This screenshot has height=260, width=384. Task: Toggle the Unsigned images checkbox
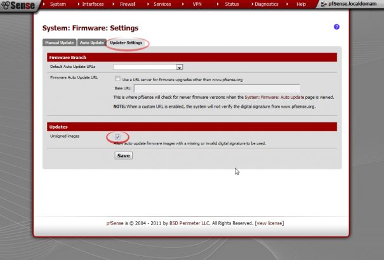pyautogui.click(x=117, y=137)
